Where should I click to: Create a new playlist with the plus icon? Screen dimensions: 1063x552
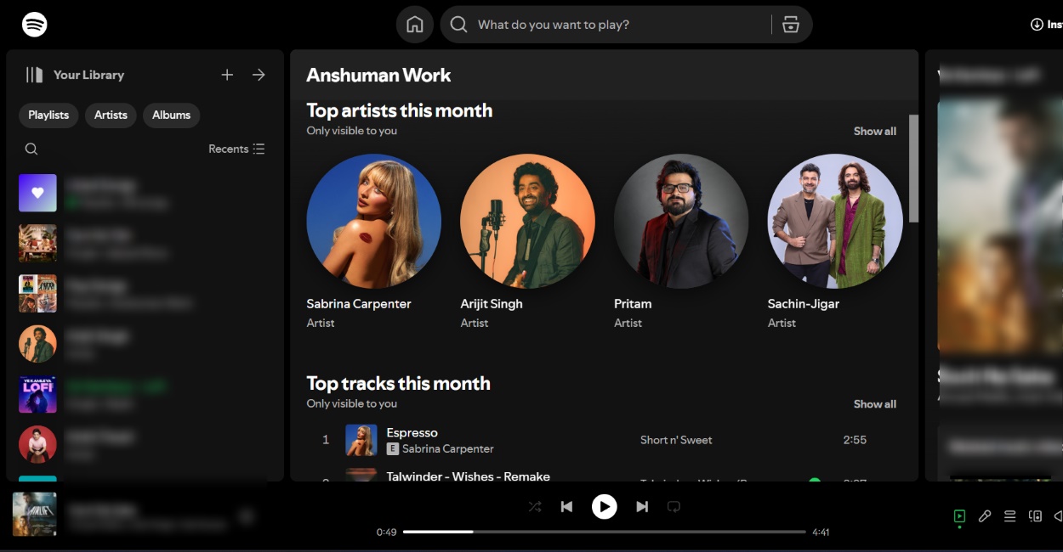(x=227, y=75)
